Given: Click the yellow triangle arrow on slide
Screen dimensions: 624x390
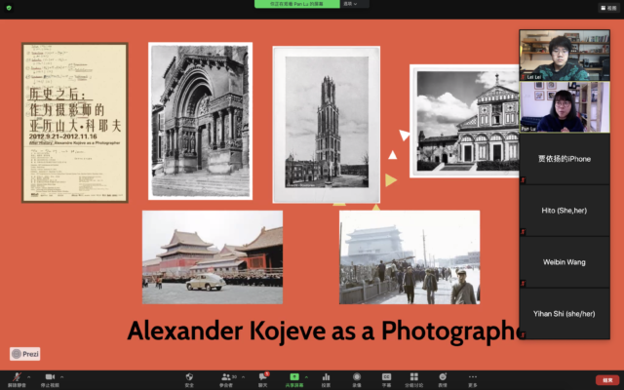Looking at the screenshot, I should 391,179.
